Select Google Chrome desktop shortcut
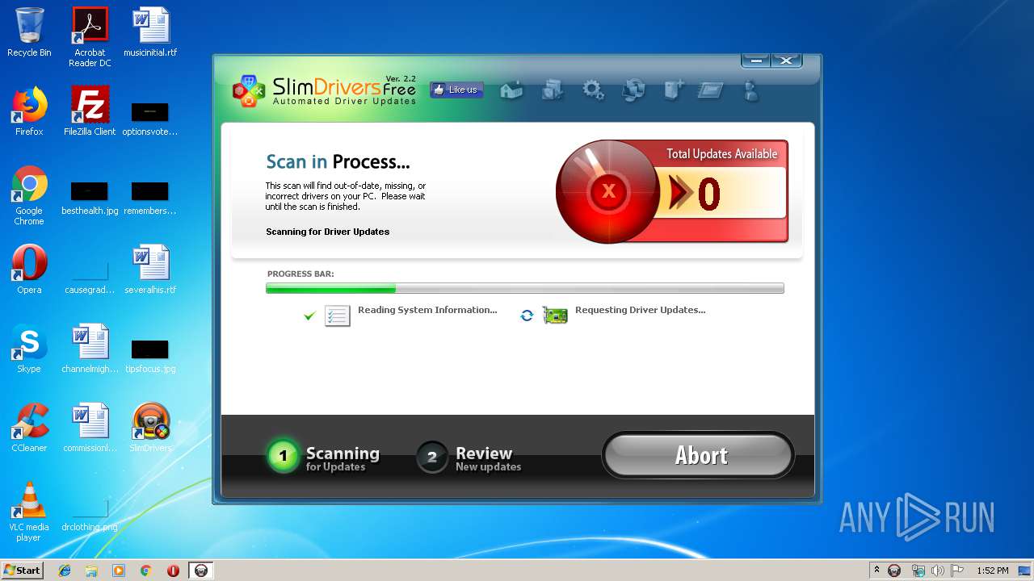This screenshot has height=581, width=1034. tap(29, 195)
